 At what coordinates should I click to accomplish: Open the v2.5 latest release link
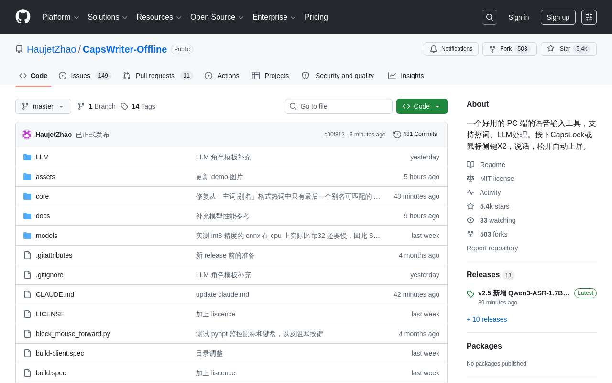click(x=524, y=293)
